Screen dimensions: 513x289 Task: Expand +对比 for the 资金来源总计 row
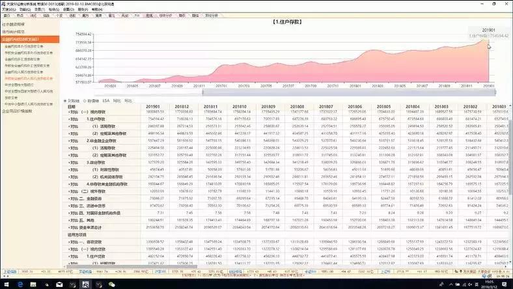tap(73, 227)
